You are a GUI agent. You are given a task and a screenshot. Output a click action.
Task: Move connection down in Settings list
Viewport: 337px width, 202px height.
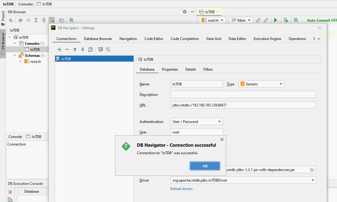(x=83, y=50)
